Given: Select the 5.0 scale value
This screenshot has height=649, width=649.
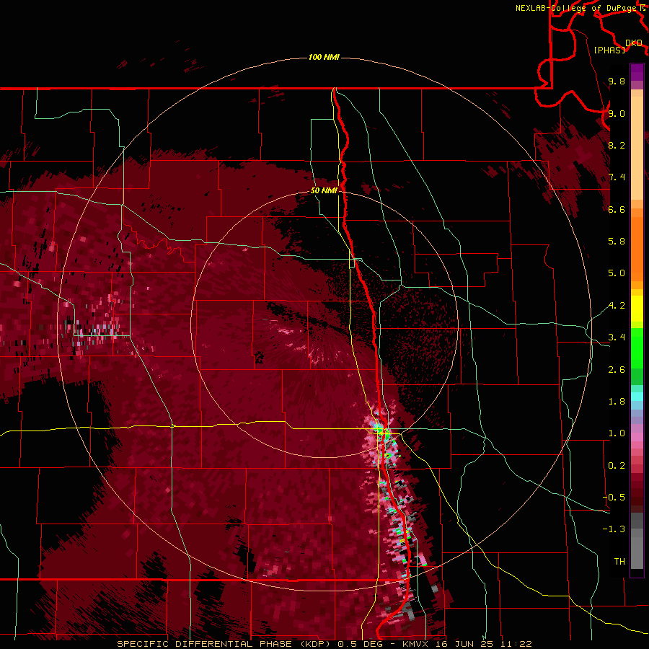Looking at the screenshot, I should point(617,273).
